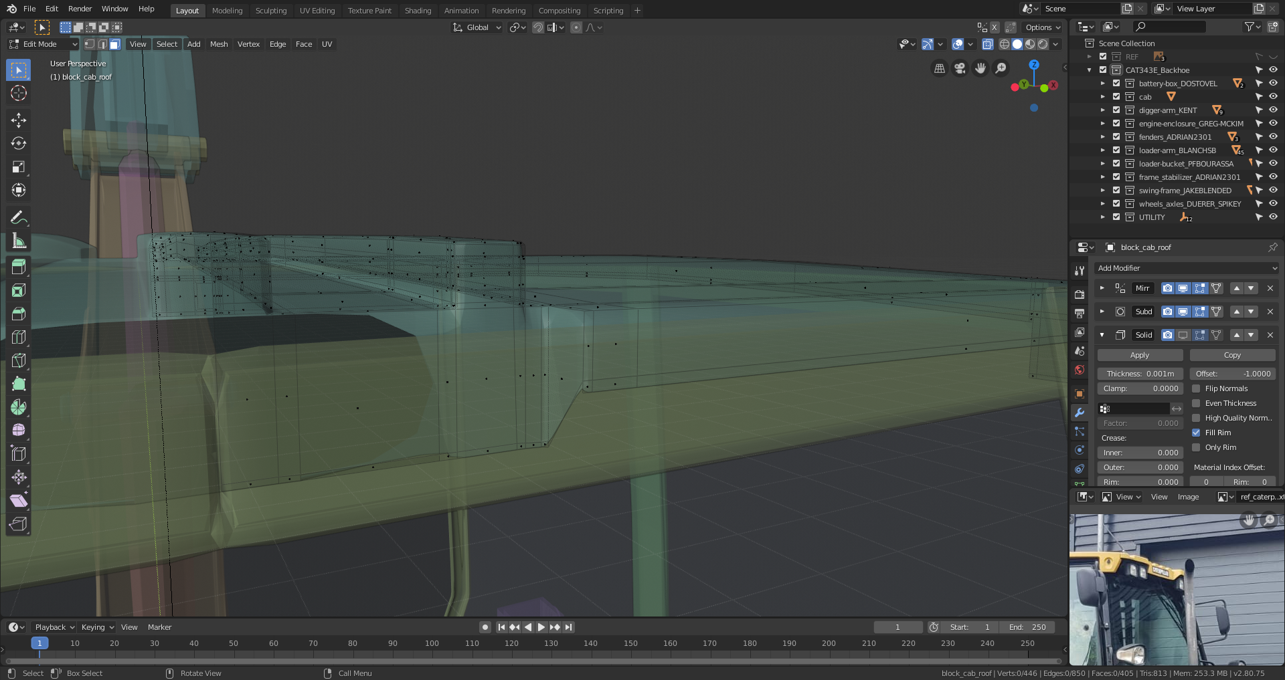Choose the Extrude Region tool
This screenshot has height=680, width=1285.
[19, 267]
